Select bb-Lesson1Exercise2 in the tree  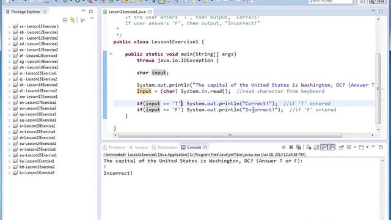click(x=37, y=167)
